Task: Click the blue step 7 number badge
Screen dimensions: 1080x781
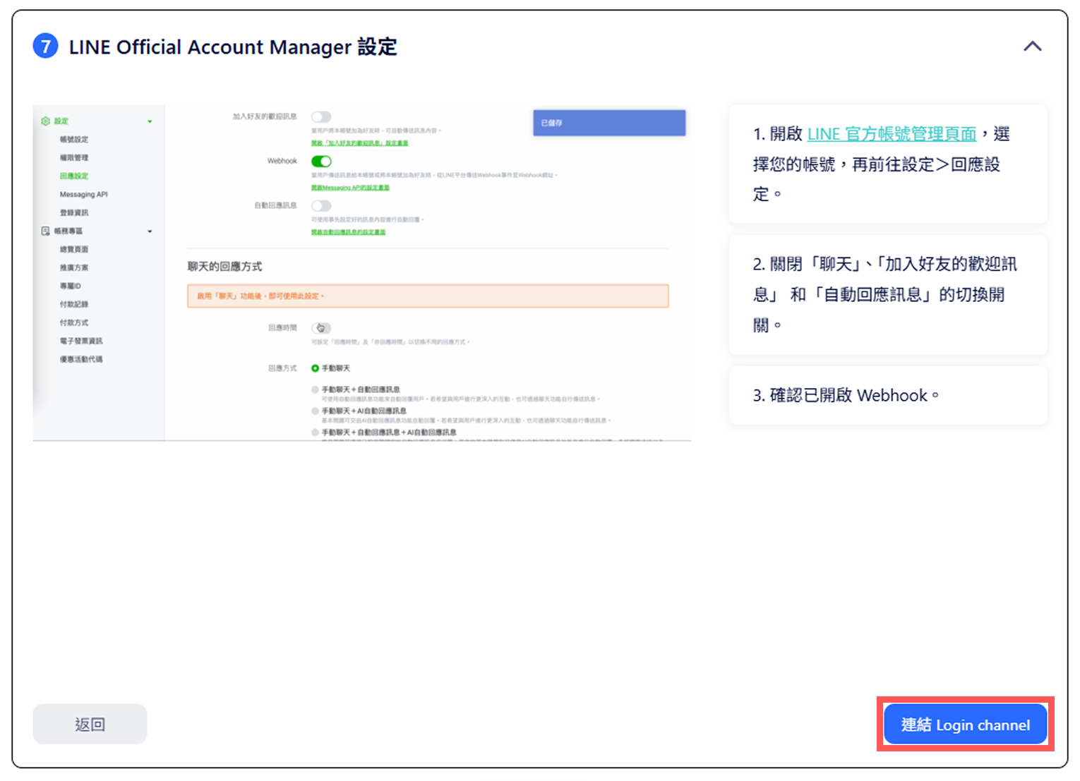Action: pyautogui.click(x=46, y=47)
